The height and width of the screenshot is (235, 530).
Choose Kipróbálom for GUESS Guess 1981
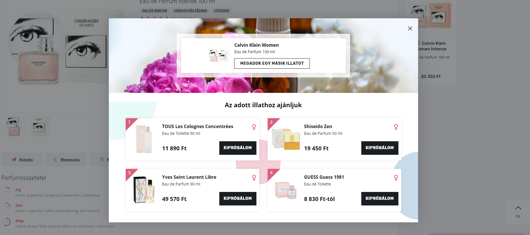point(379,198)
